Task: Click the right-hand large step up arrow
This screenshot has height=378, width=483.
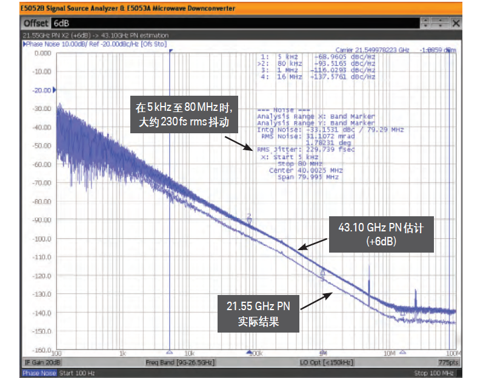Action: [440, 21]
